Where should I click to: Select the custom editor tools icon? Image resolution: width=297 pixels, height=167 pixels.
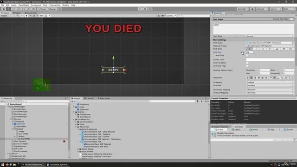33,9
